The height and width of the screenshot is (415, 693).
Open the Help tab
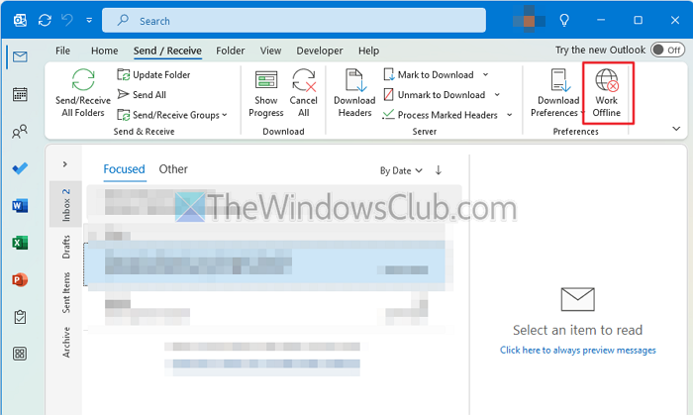(368, 51)
